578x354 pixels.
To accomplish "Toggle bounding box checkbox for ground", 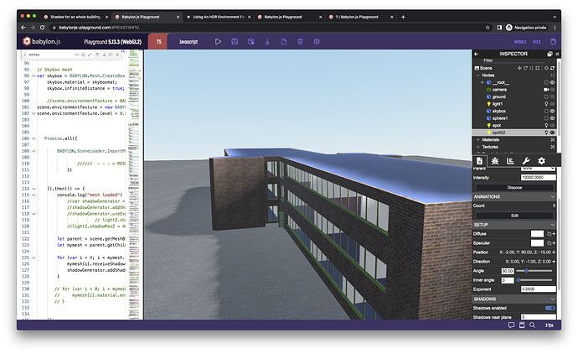I will coord(546,96).
